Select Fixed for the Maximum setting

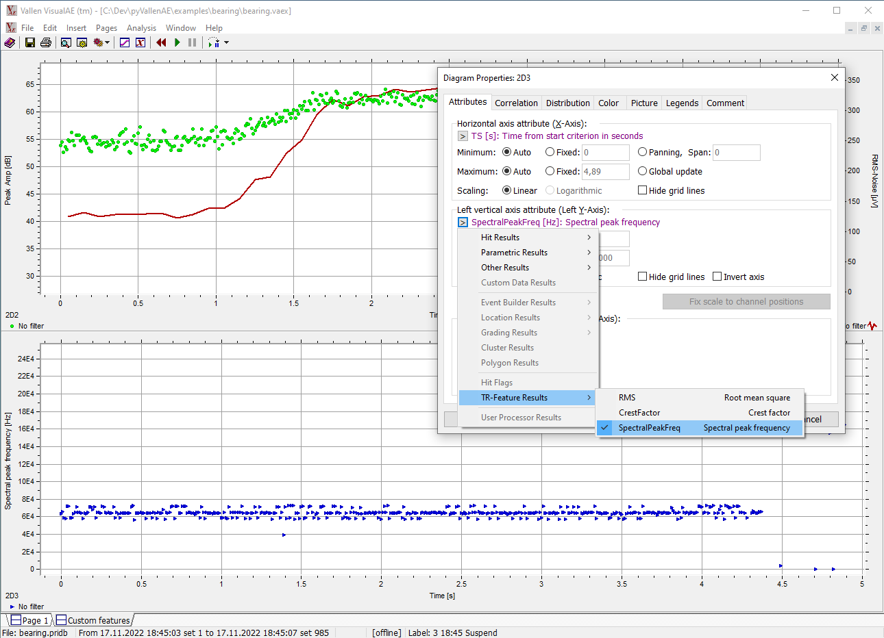click(563, 171)
